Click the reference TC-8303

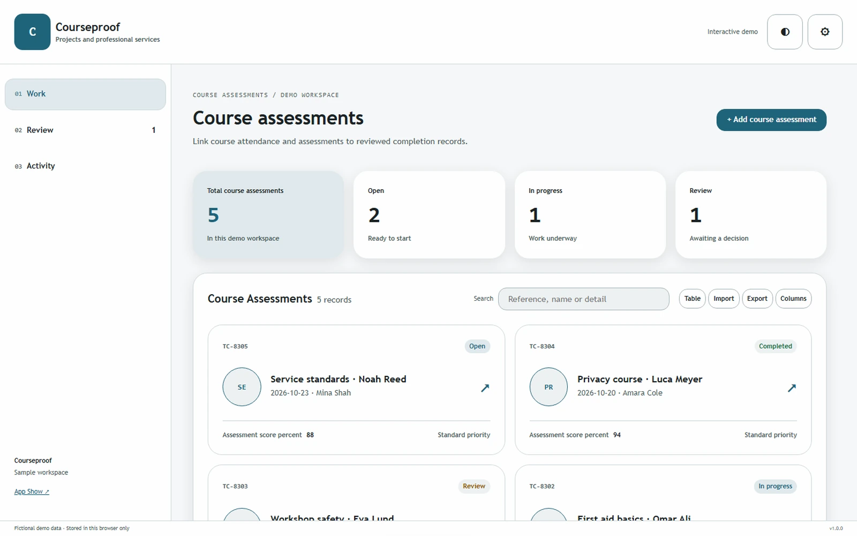(x=235, y=486)
